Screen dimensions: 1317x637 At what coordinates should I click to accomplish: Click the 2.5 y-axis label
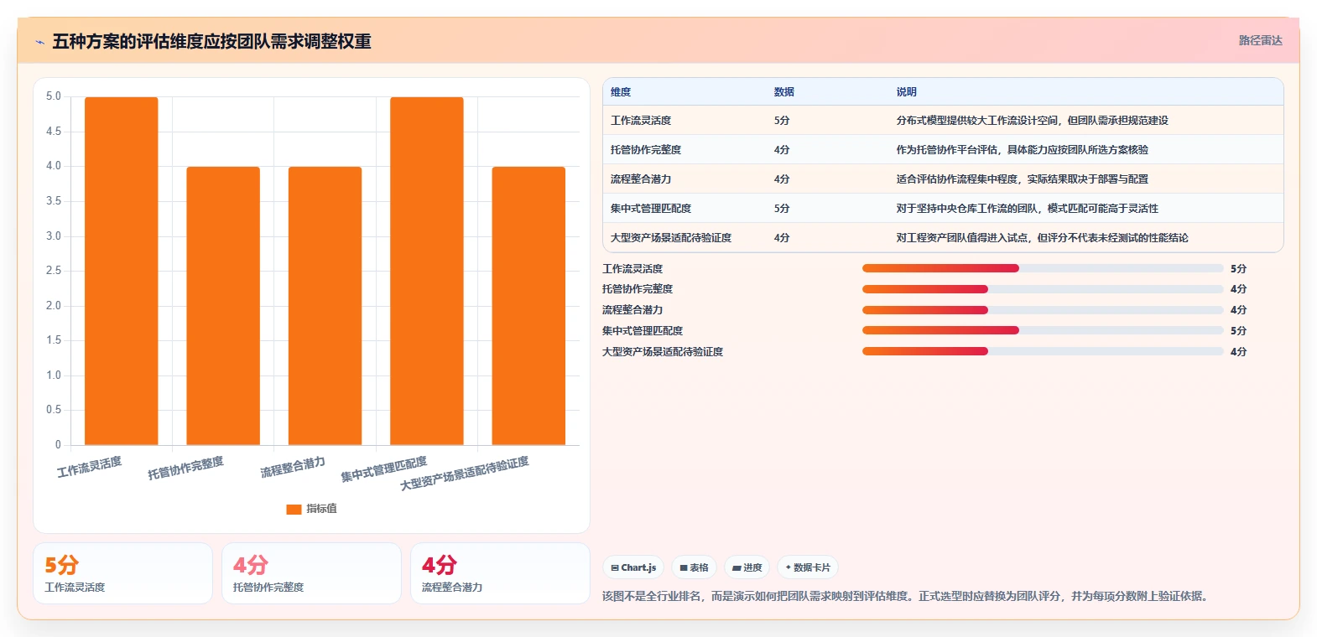coord(54,271)
